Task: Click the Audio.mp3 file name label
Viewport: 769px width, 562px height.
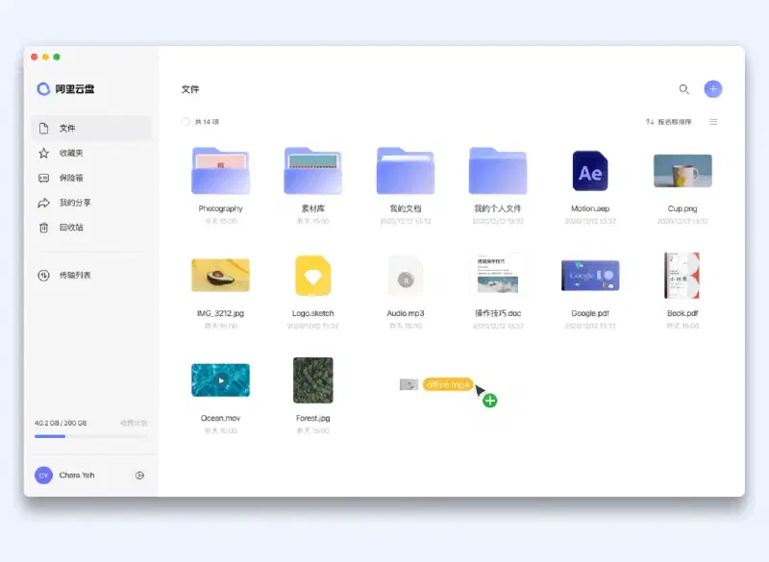Action: pyautogui.click(x=406, y=313)
